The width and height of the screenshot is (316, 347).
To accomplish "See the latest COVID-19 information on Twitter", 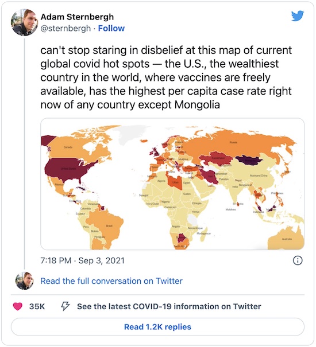I will pos(169,306).
